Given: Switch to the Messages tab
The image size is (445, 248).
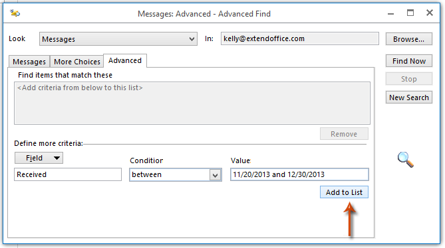Looking at the screenshot, I should point(29,62).
